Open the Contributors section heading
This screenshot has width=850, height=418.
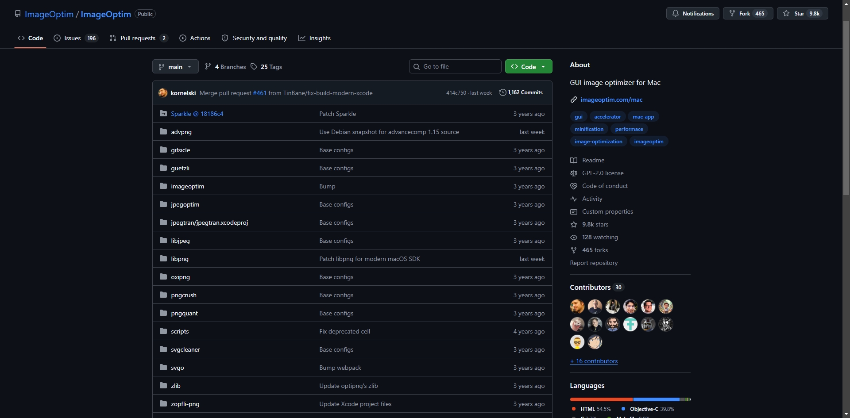click(x=590, y=287)
